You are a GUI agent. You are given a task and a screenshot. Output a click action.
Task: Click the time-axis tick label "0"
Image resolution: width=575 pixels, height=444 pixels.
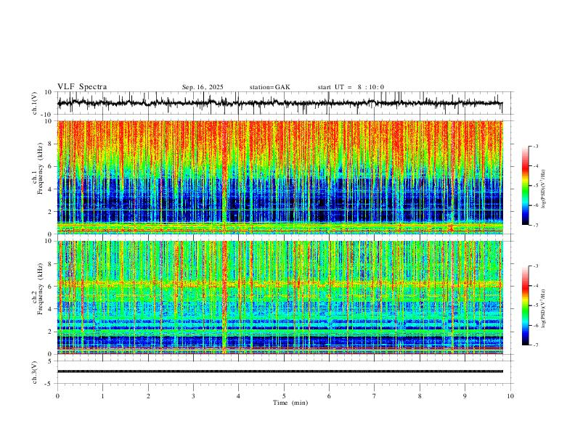(57, 396)
